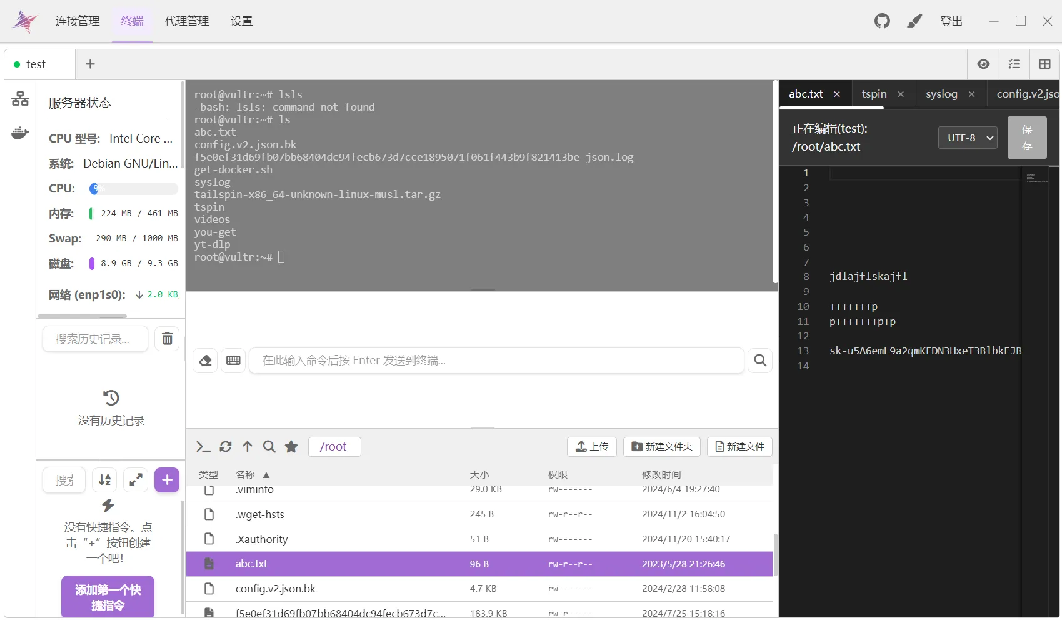Viewport: 1062px width, 620px height.
Task: Close the abc.txt editor tab
Action: click(x=837, y=94)
